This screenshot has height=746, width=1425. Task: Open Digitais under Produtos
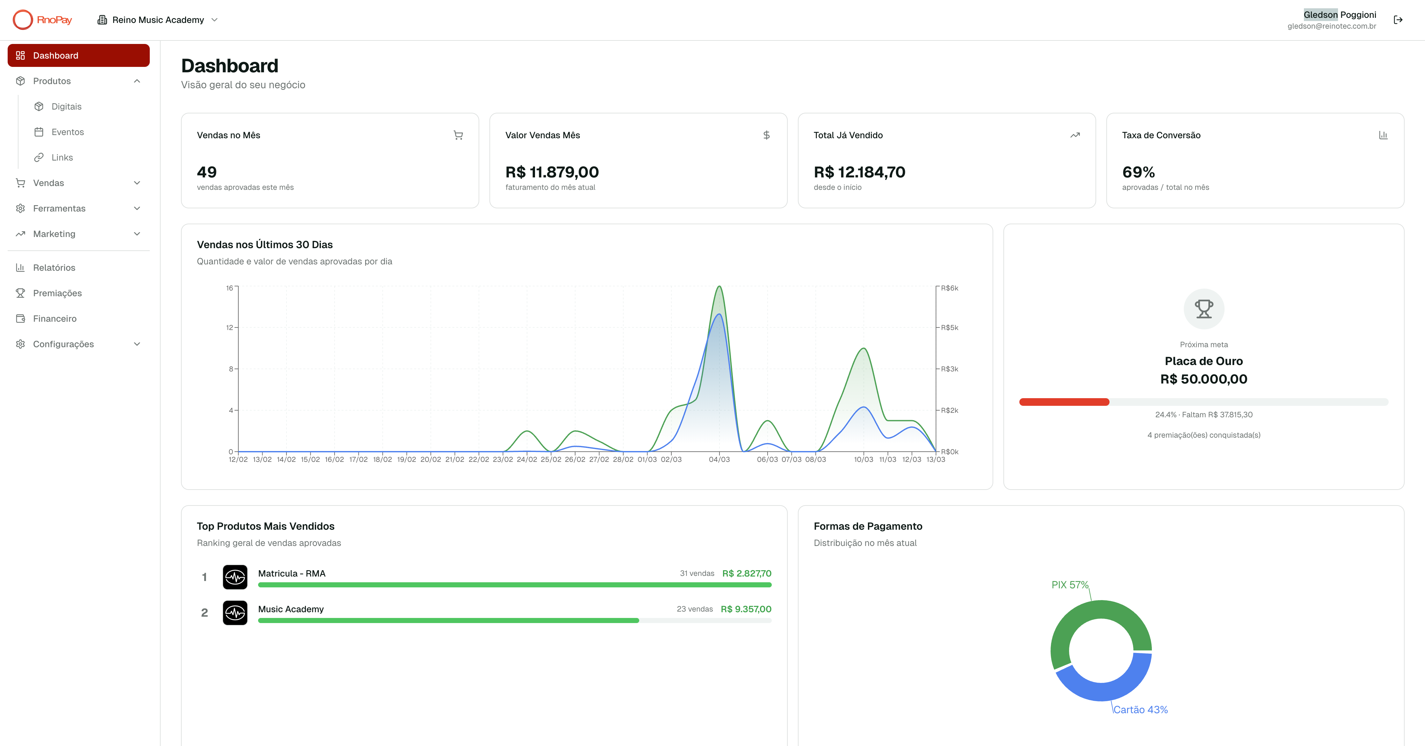pos(66,107)
